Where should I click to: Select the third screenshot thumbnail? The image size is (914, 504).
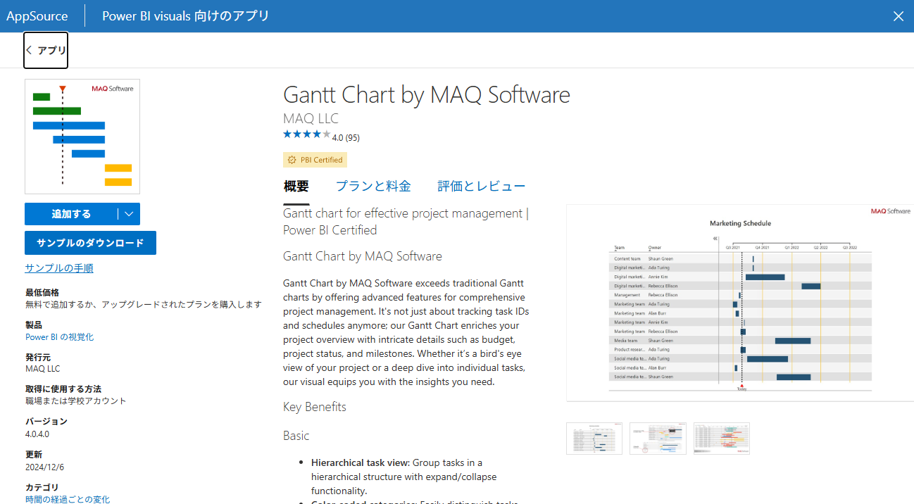pos(722,439)
